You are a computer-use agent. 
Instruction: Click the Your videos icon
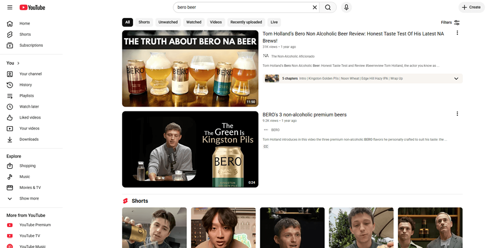pyautogui.click(x=10, y=128)
